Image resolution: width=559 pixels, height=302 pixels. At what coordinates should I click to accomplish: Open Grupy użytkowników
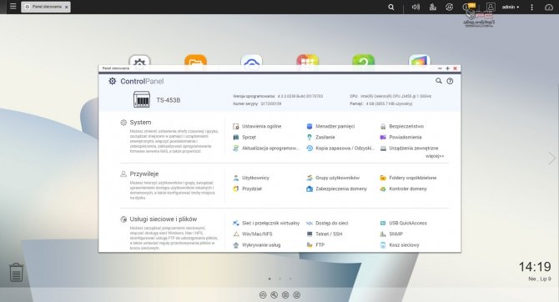point(333,178)
